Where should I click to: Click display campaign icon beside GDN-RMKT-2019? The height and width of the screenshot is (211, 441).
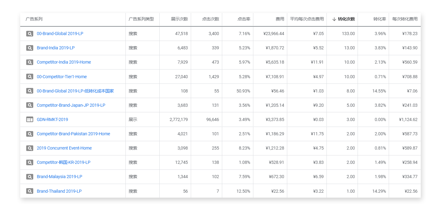click(x=30, y=119)
